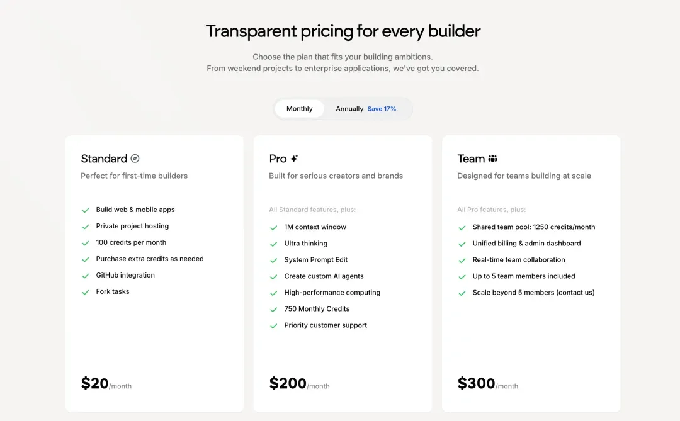Click the checkmark beside "Fork tasks"
The width and height of the screenshot is (680, 421).
pyautogui.click(x=86, y=291)
